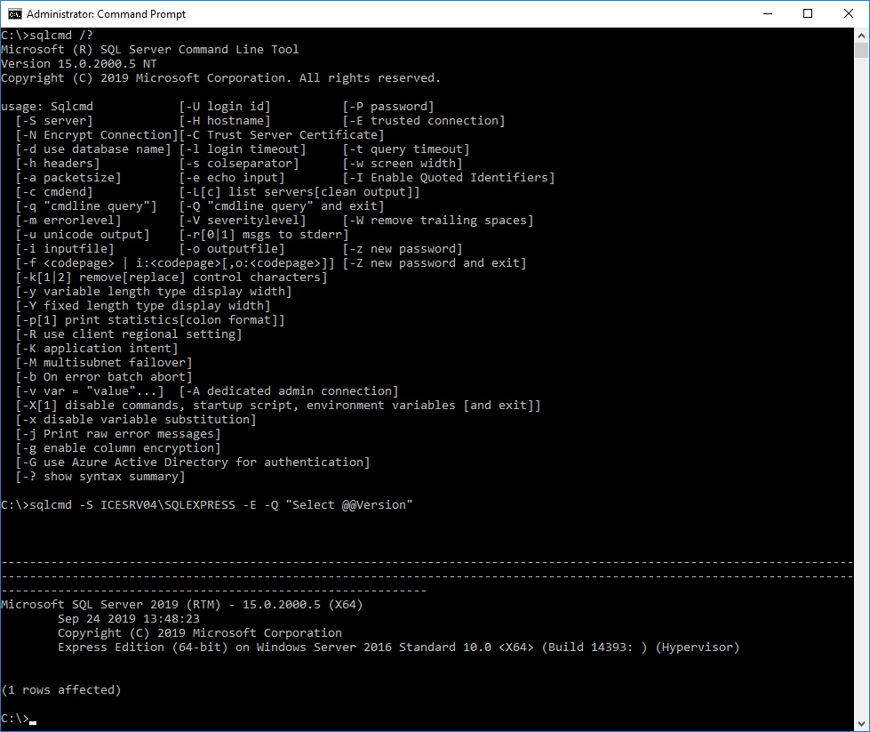This screenshot has width=870, height=732.
Task: Open the Command Prompt system menu icon
Action: tap(15, 14)
